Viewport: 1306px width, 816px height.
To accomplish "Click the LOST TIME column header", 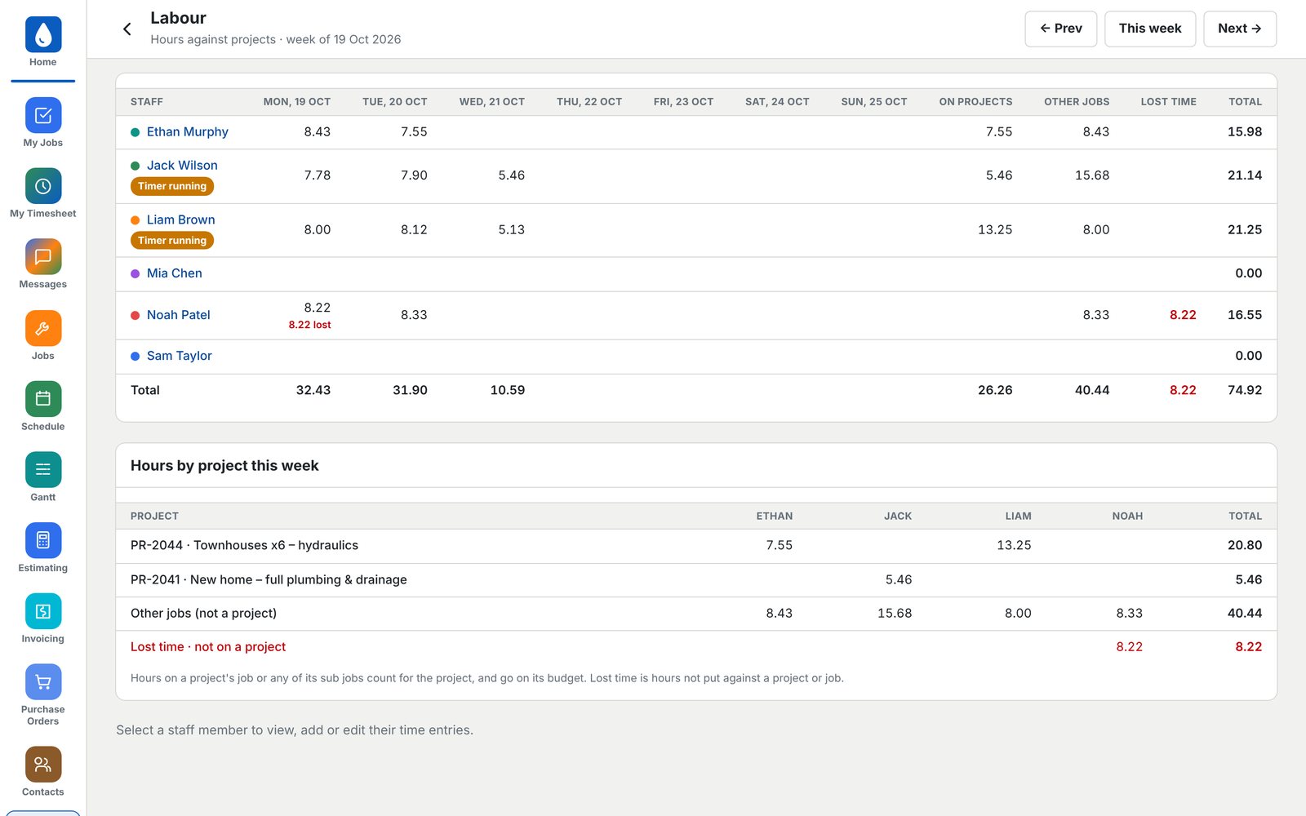I will (x=1169, y=102).
